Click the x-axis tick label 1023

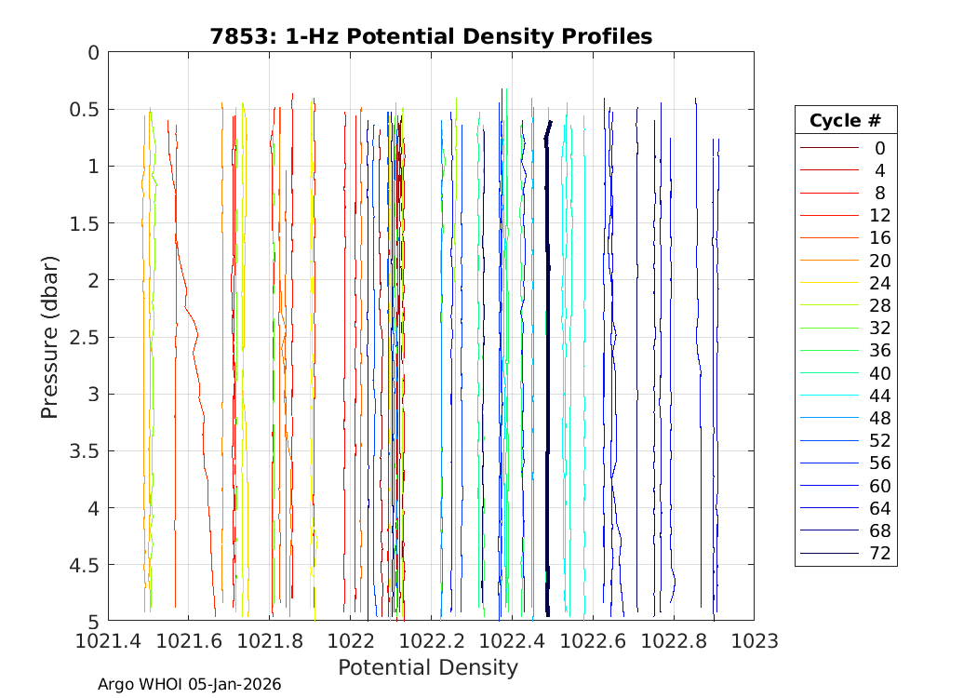(753, 641)
